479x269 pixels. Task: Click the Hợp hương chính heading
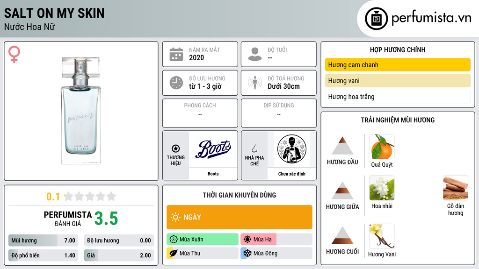pyautogui.click(x=398, y=50)
